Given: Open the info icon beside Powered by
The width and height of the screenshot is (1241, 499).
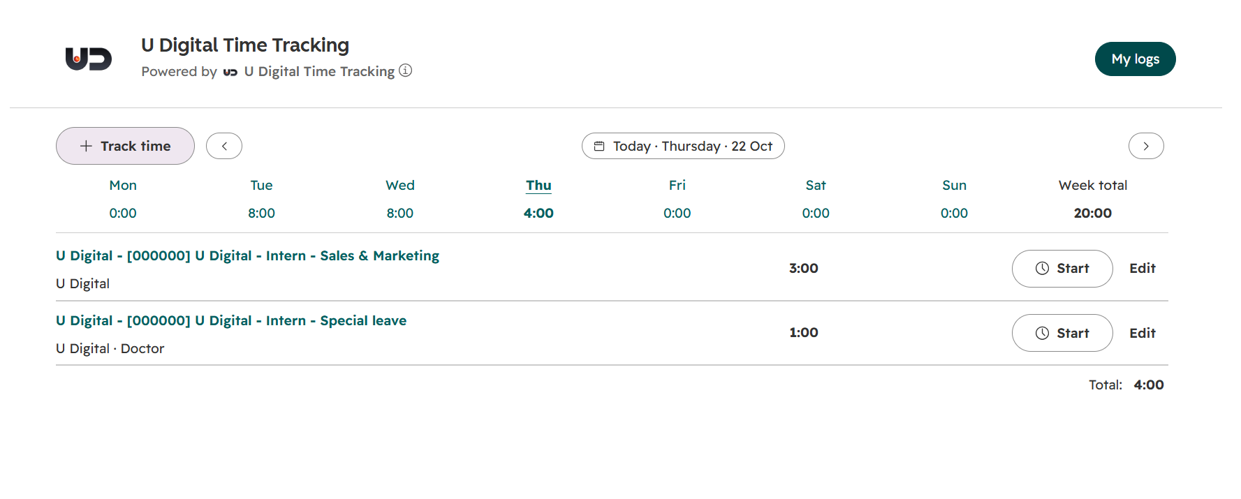Looking at the screenshot, I should pos(405,70).
